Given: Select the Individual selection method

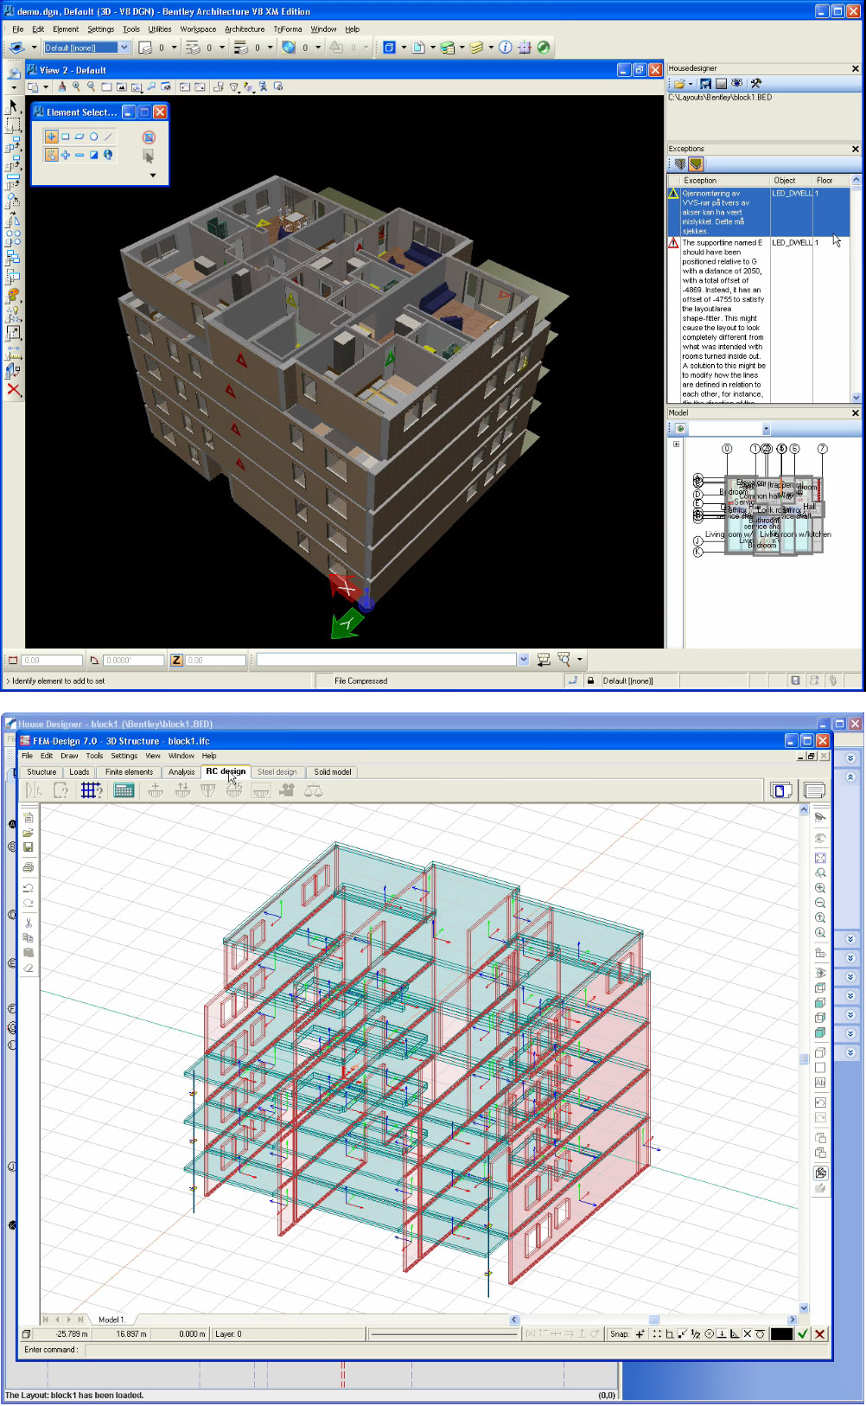Looking at the screenshot, I should (51, 137).
